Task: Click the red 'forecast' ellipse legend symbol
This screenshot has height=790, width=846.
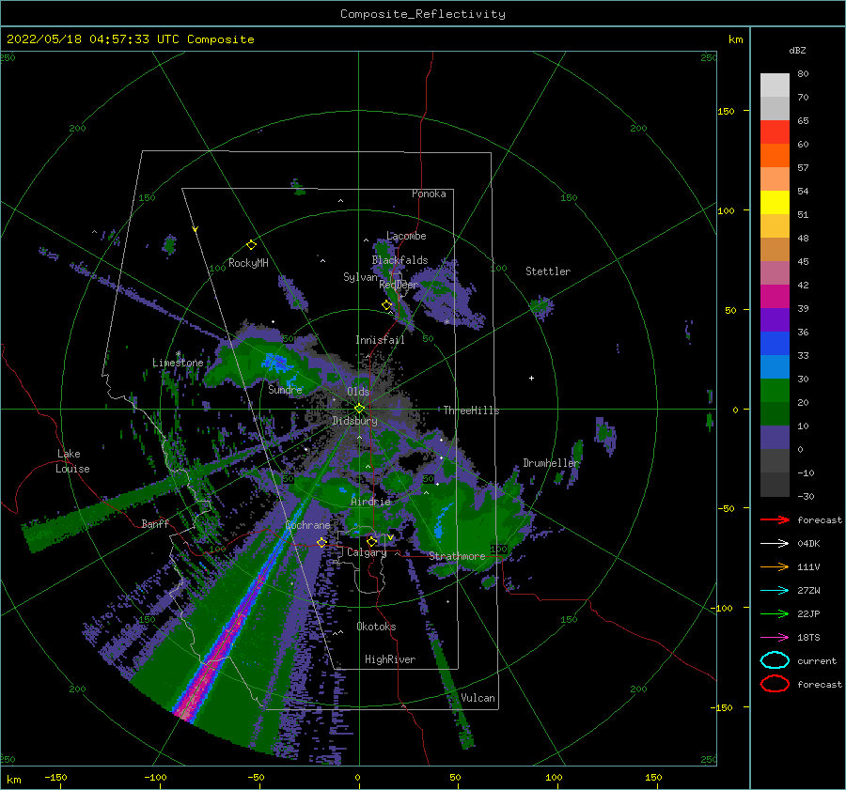Action: pos(775,684)
